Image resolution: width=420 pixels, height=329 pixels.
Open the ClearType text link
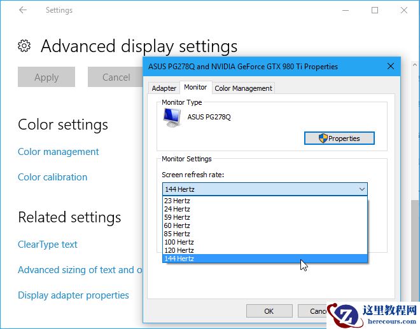click(x=48, y=245)
